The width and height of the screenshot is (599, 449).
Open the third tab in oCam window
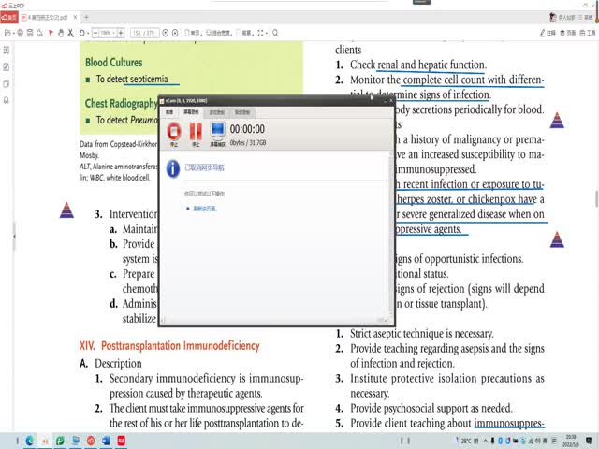click(217, 111)
